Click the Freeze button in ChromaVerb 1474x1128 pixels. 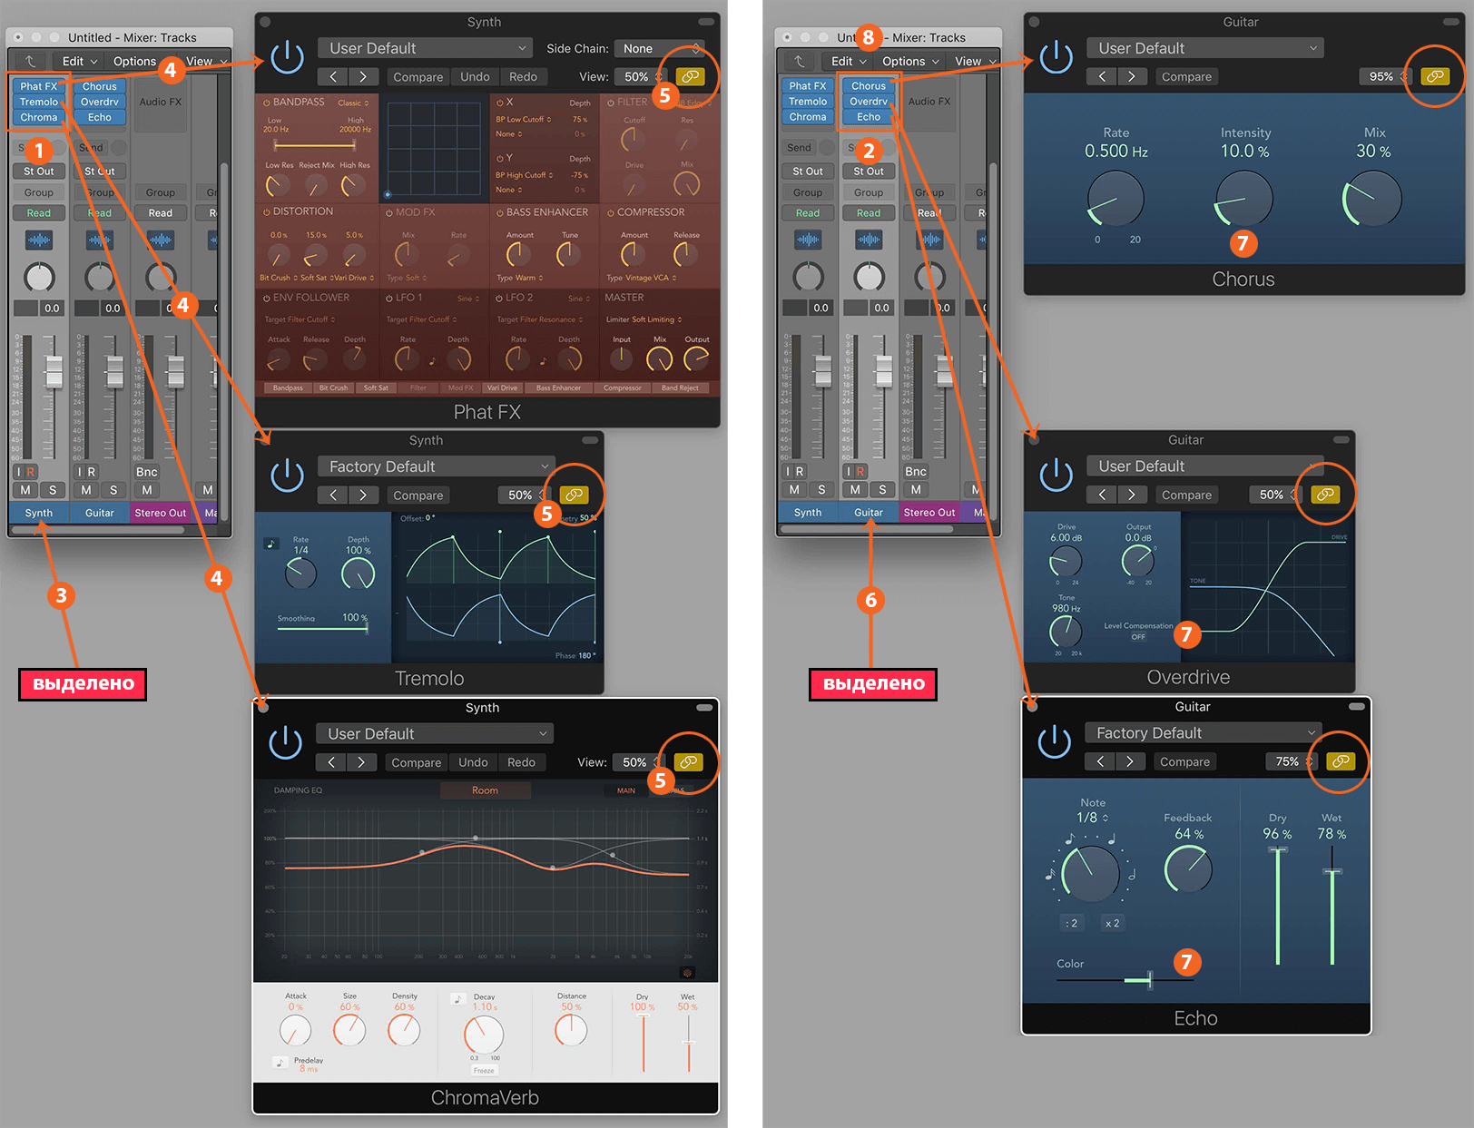pos(484,1071)
